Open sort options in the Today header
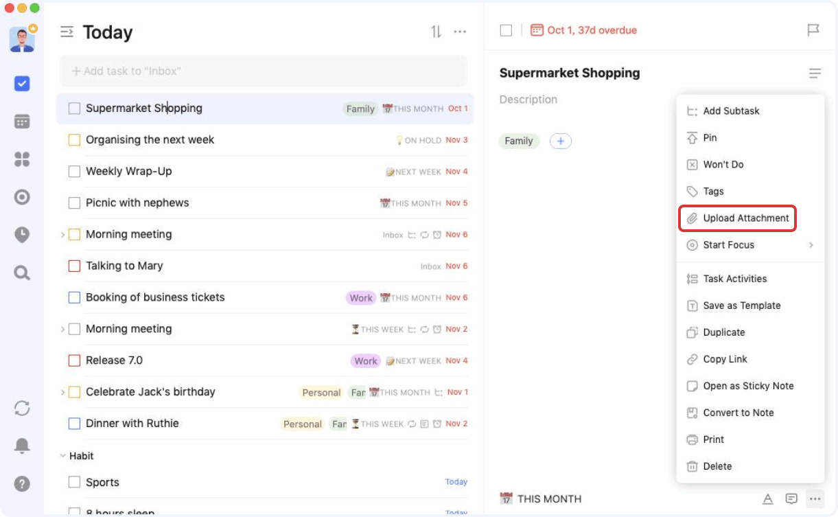The width and height of the screenshot is (838, 517). point(436,31)
